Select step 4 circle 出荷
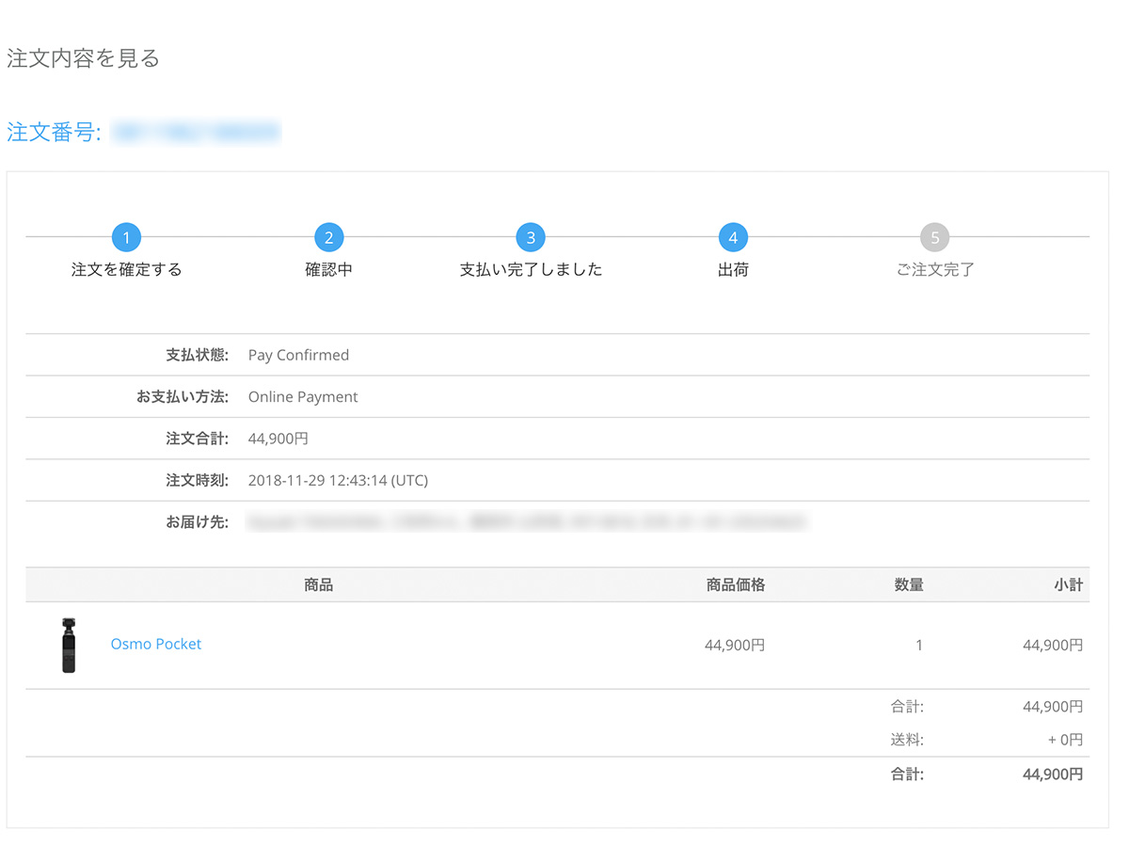1129x847 pixels. (733, 237)
